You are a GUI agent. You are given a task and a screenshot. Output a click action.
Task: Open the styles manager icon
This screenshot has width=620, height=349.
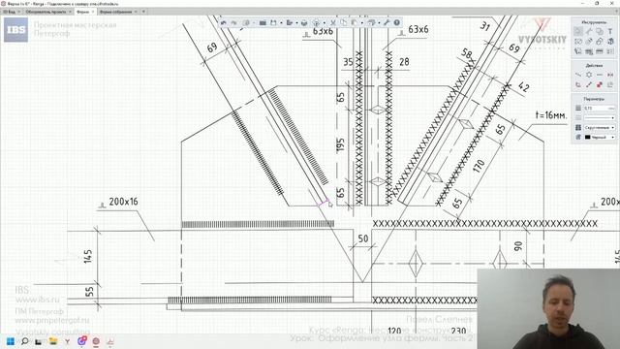(371, 23)
